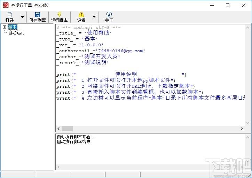Expand the 打开 dropdown arrow
Screen dimensions: 252x178
tap(23, 17)
